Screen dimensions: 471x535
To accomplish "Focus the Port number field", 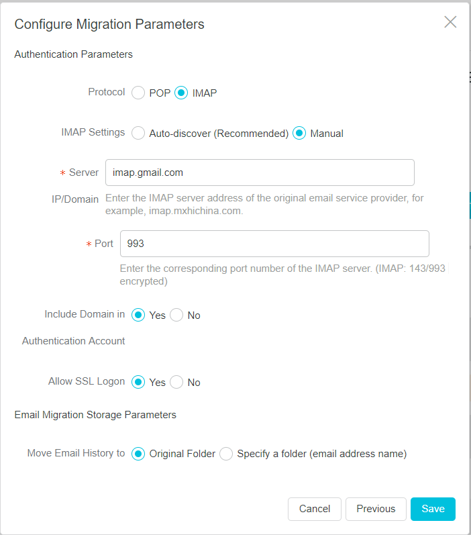I will coord(274,244).
